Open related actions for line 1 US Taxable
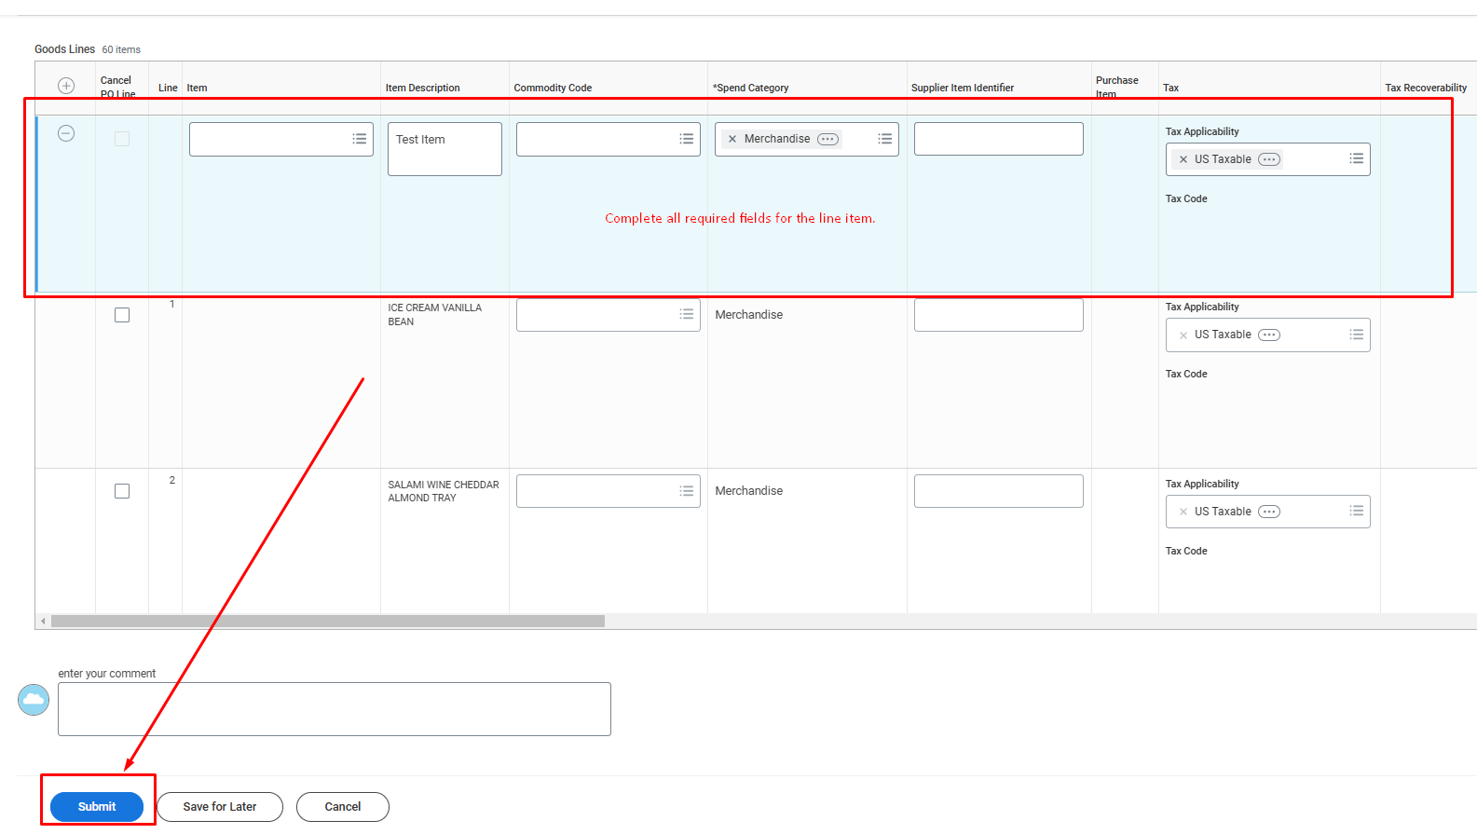 (x=1269, y=335)
